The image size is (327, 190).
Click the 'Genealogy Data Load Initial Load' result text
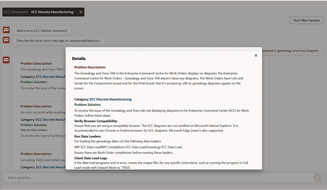pos(43,160)
